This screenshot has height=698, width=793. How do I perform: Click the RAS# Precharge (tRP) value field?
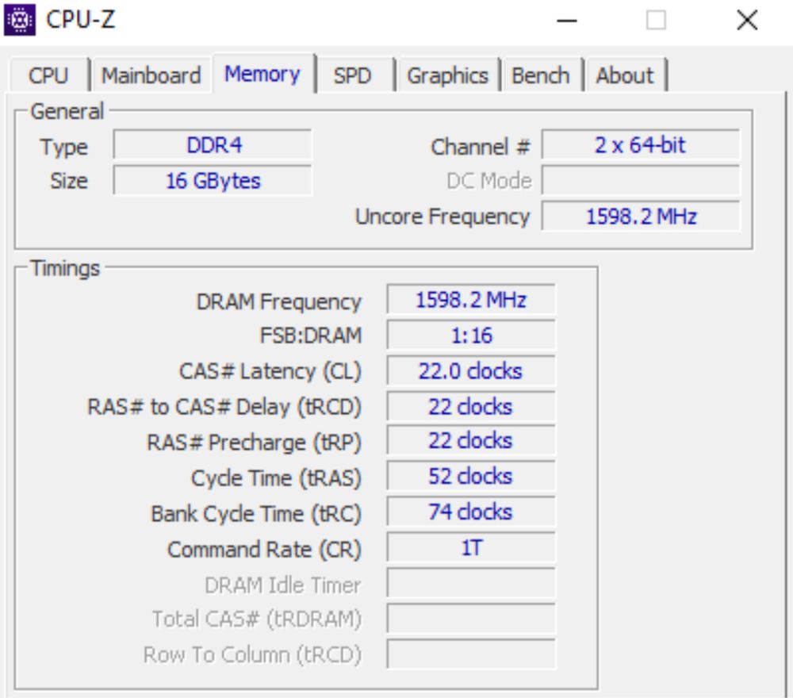[x=471, y=441]
